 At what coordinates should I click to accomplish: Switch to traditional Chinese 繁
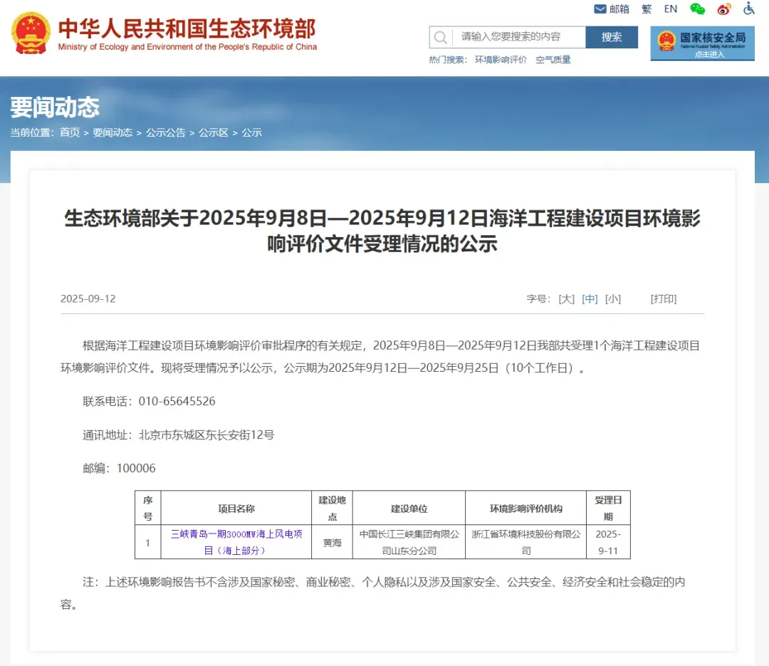(647, 9)
